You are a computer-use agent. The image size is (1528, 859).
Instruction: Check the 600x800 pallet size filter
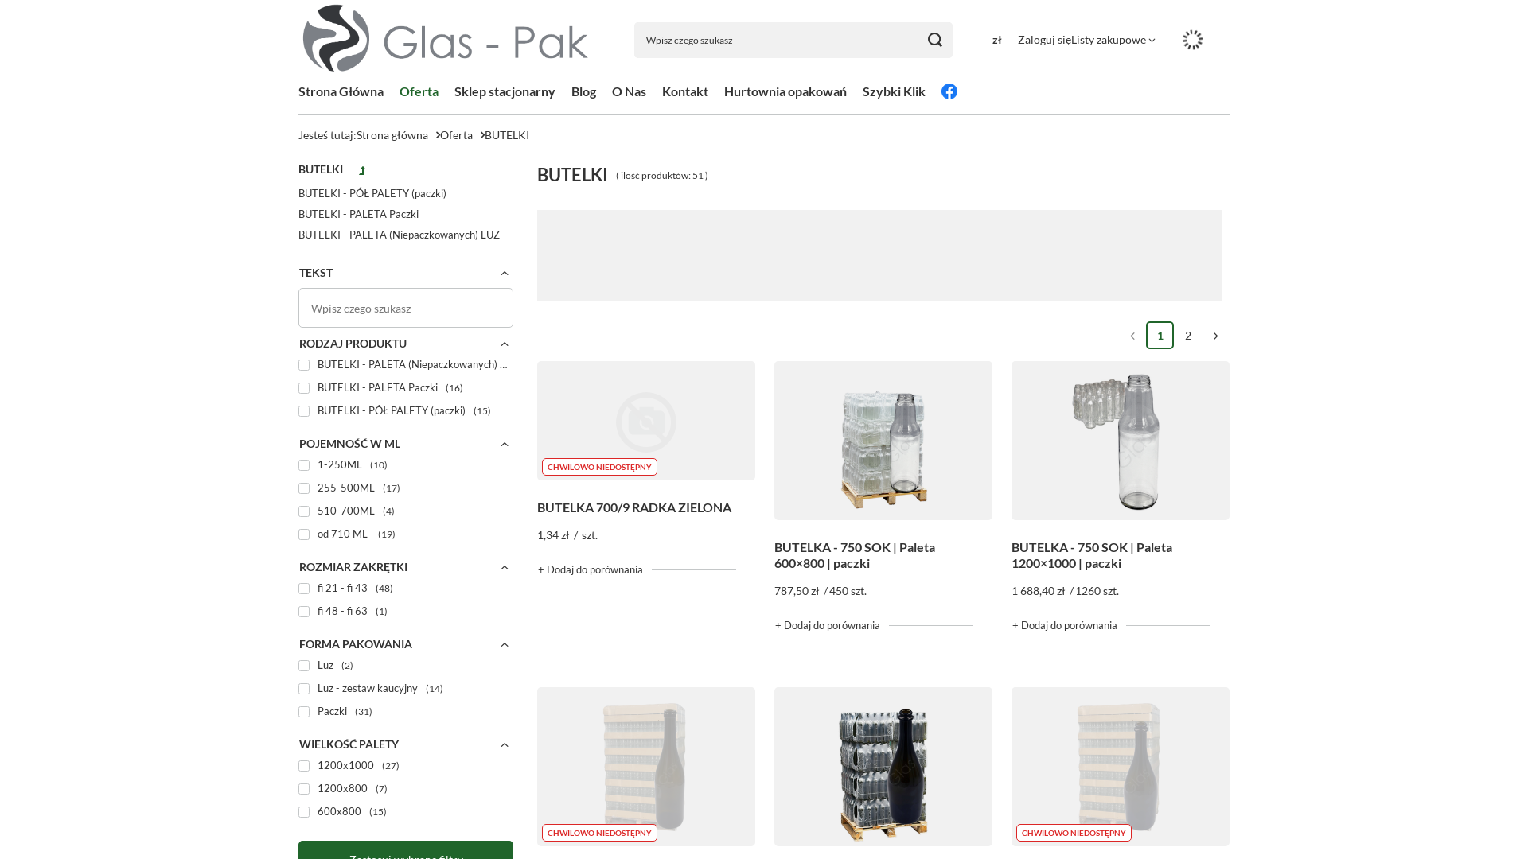tap(304, 812)
